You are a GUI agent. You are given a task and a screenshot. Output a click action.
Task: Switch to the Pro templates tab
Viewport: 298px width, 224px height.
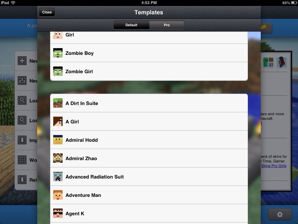coord(167,25)
